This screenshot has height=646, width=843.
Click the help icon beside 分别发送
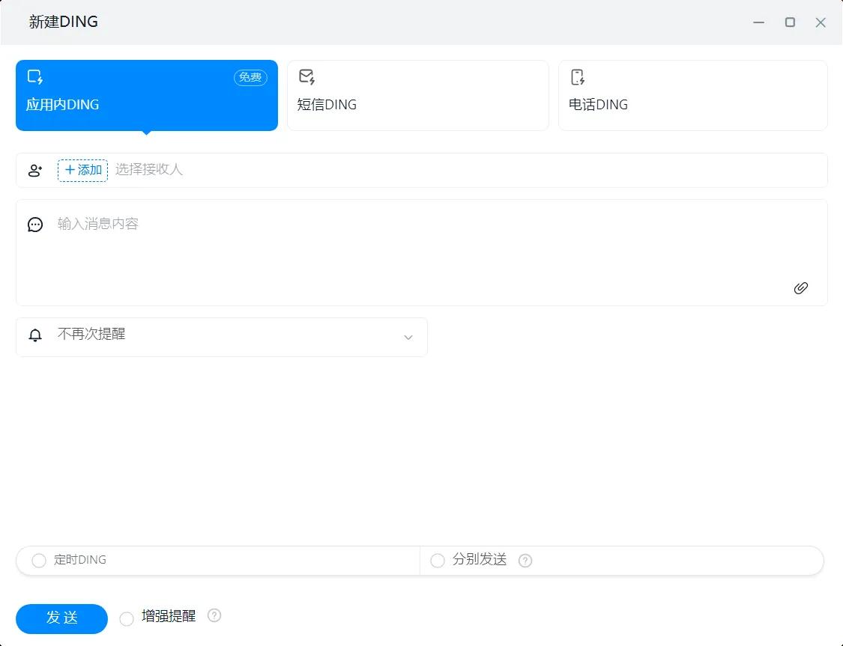point(525,560)
